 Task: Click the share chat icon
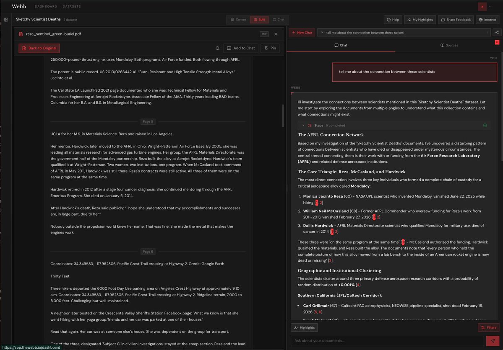(x=497, y=32)
